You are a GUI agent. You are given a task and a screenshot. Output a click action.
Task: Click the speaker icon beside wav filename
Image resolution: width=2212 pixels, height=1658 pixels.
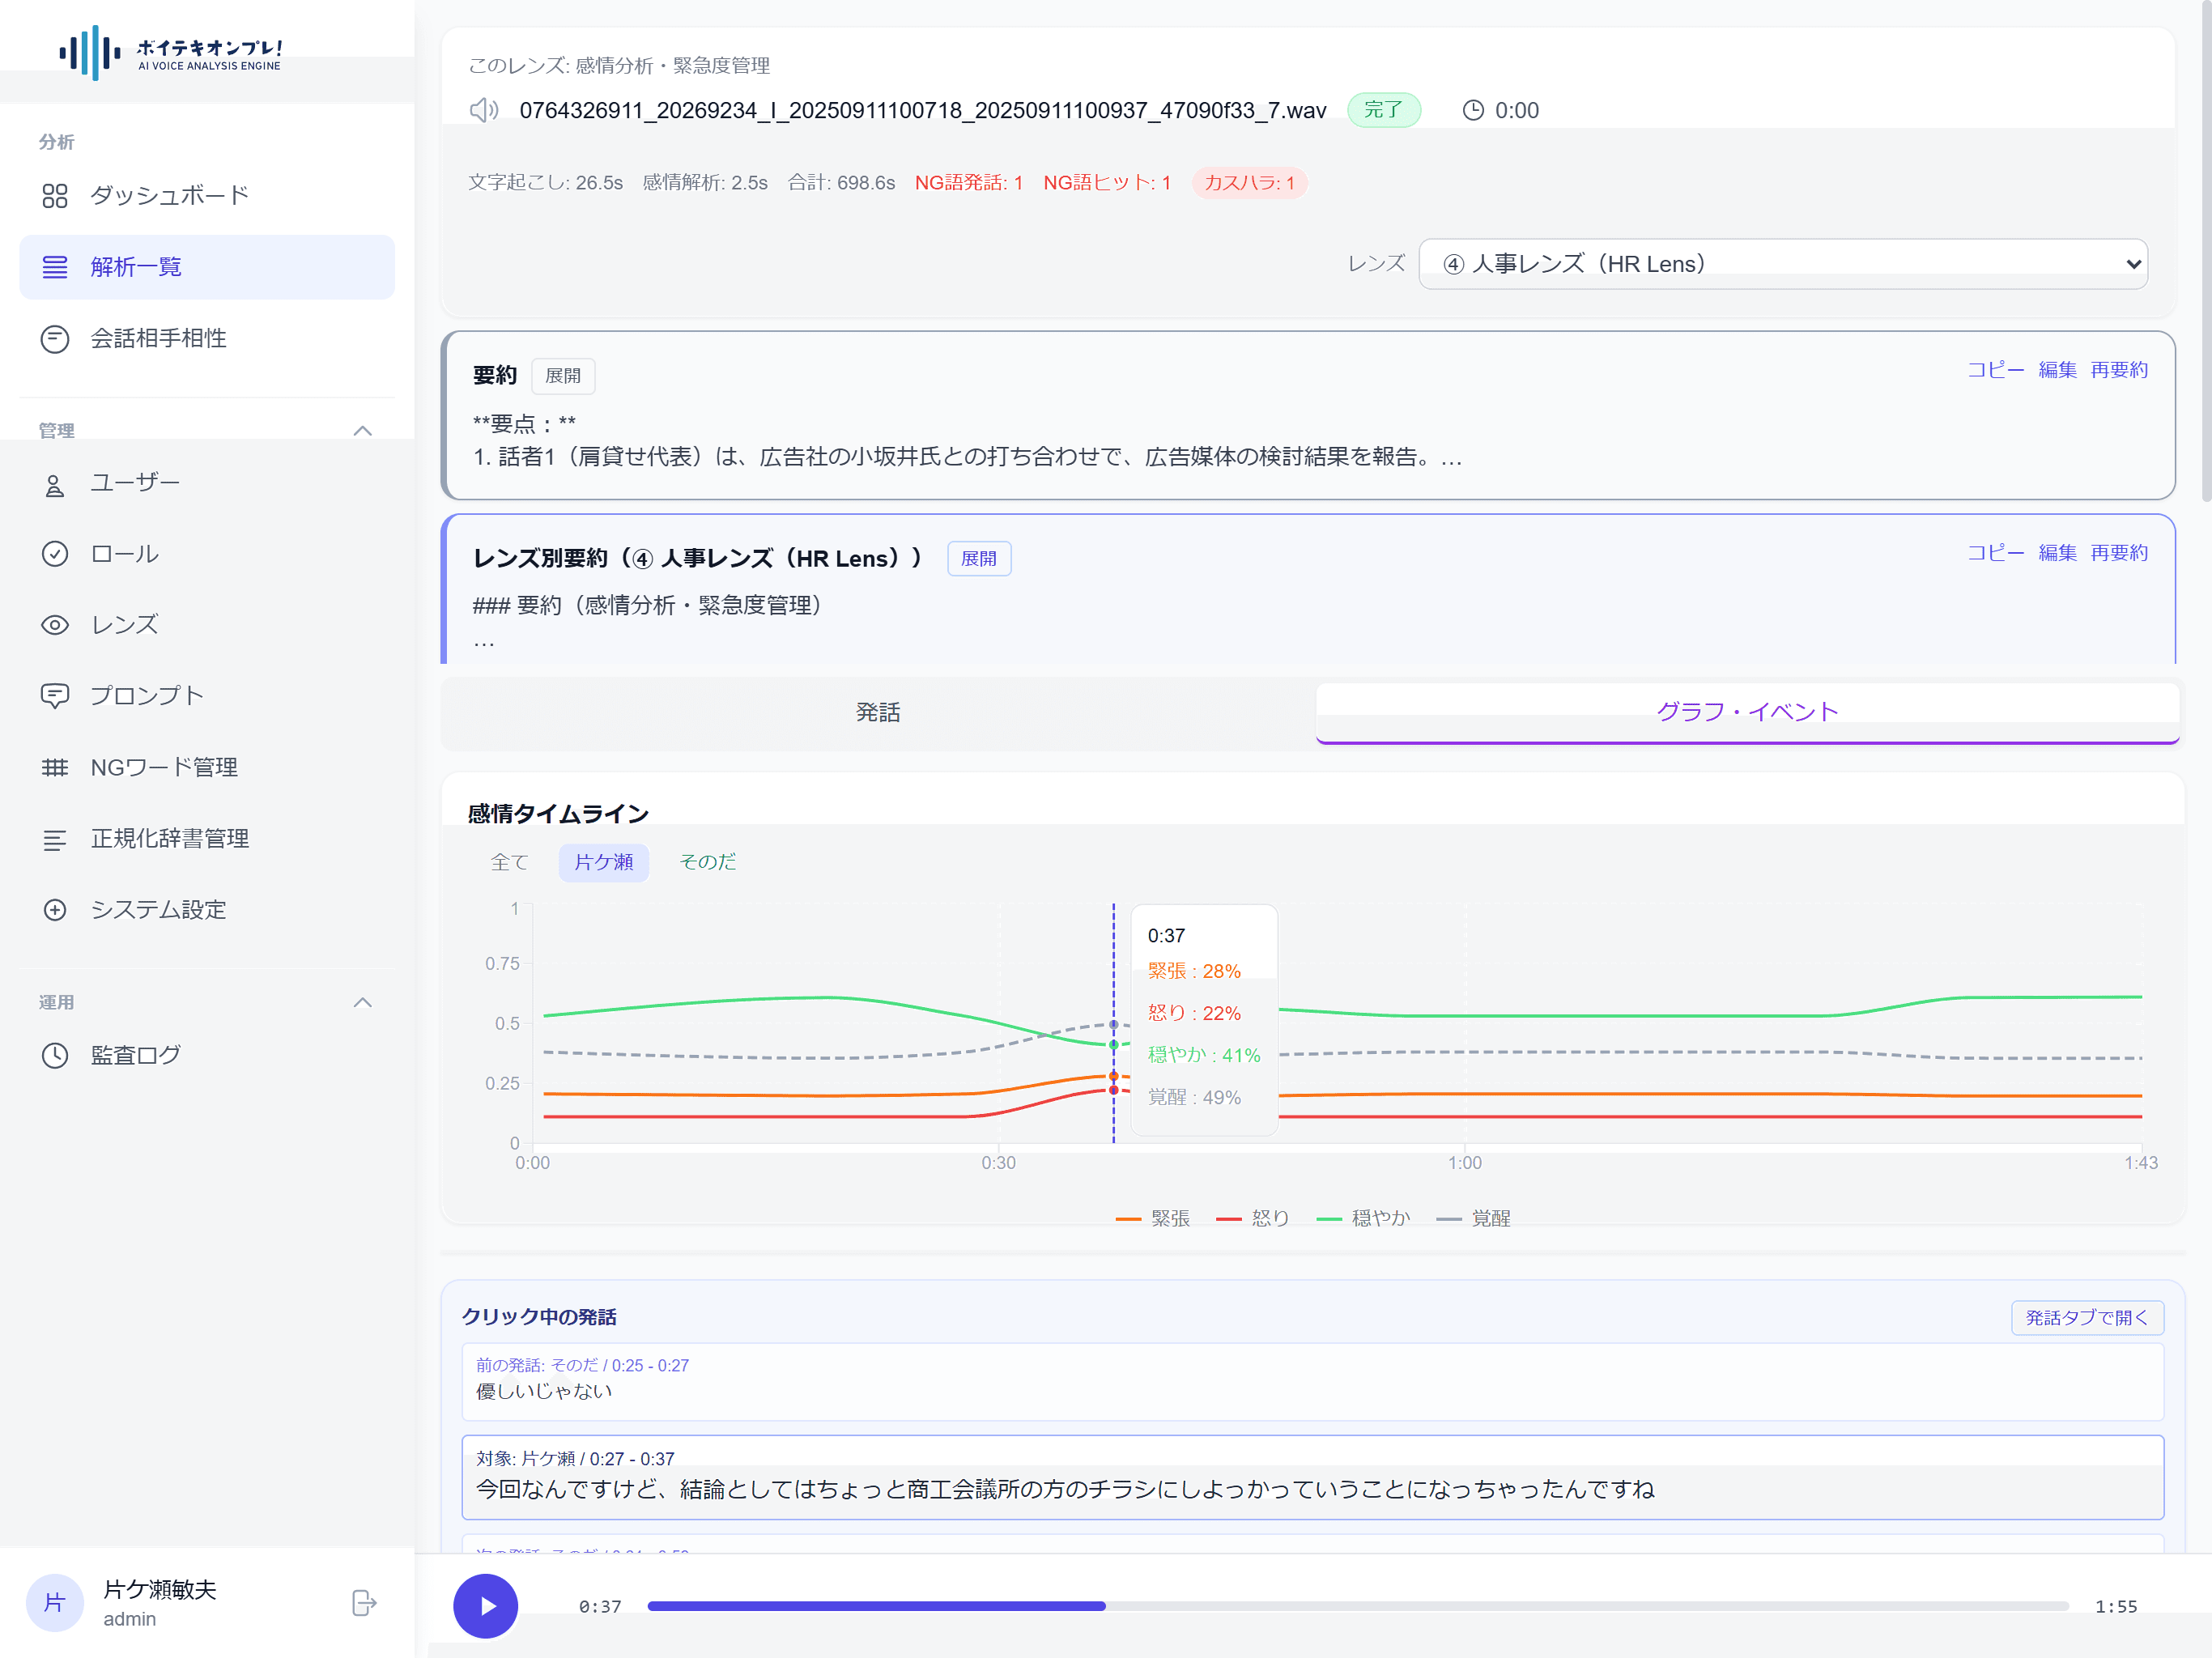coord(484,110)
